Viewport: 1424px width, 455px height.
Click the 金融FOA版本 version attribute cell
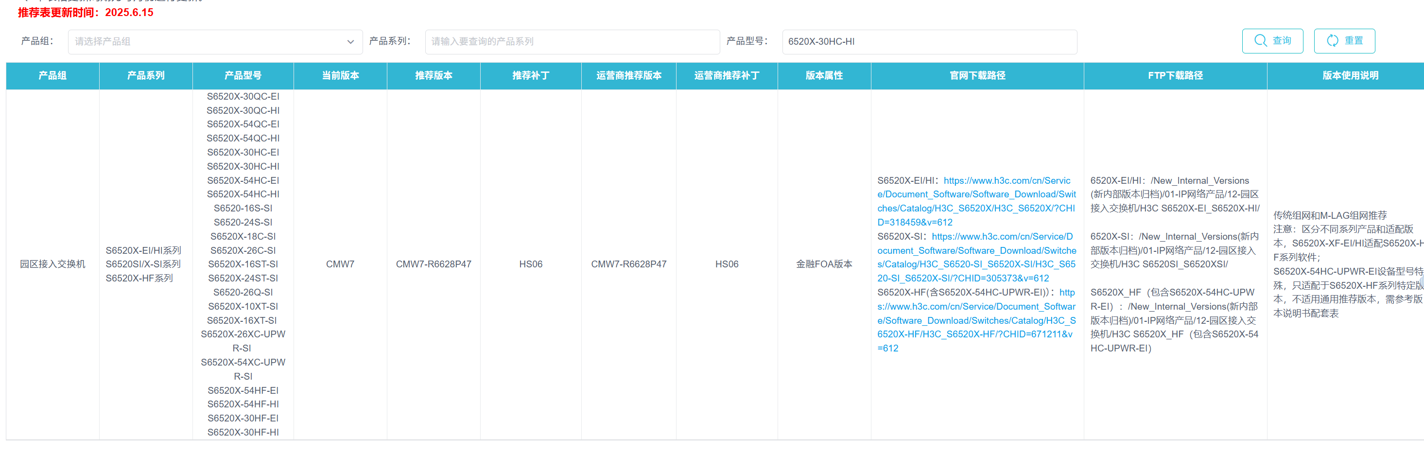824,264
